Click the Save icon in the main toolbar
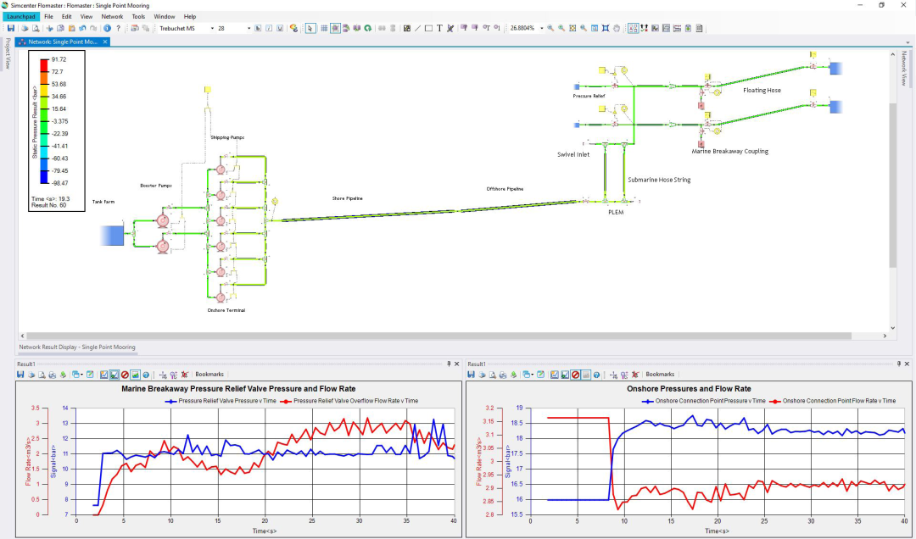 [11, 28]
